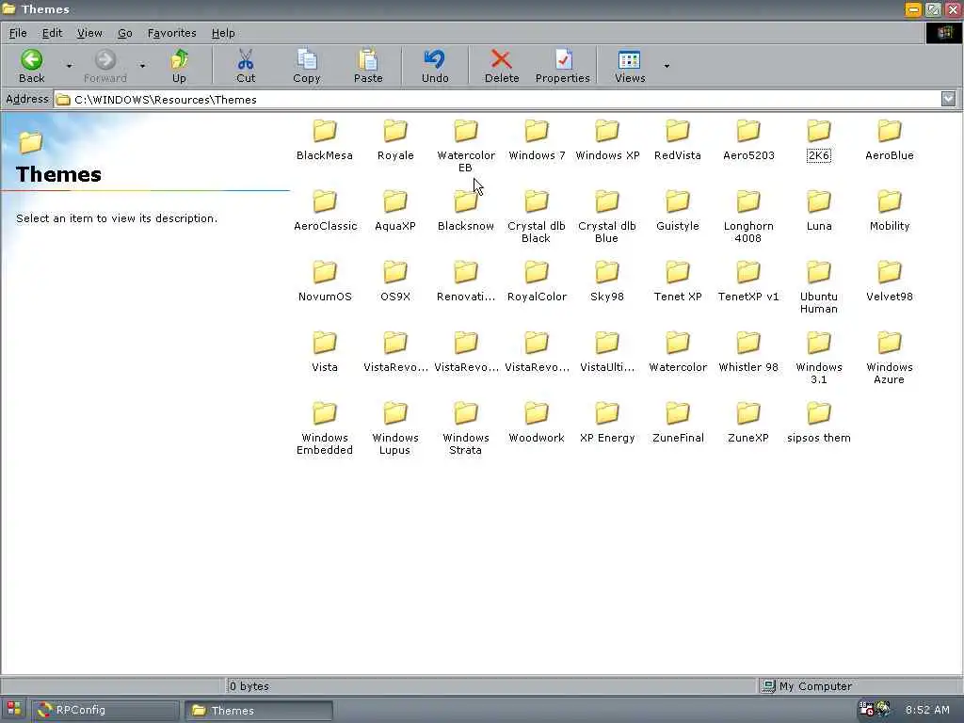
Task: Open the Views dropdown arrow
Action: [667, 66]
